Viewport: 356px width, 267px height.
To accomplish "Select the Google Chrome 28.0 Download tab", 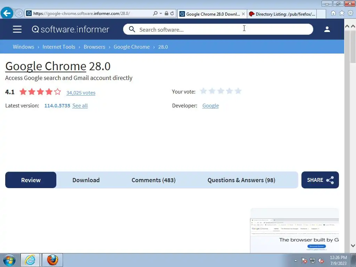I will tap(212, 14).
